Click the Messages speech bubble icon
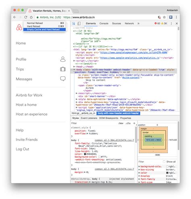191x199 pixels. click(x=63, y=79)
